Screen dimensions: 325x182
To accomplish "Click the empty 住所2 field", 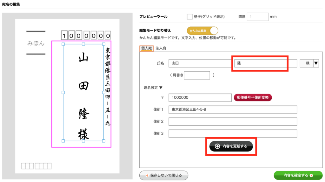I will tap(233, 122).
